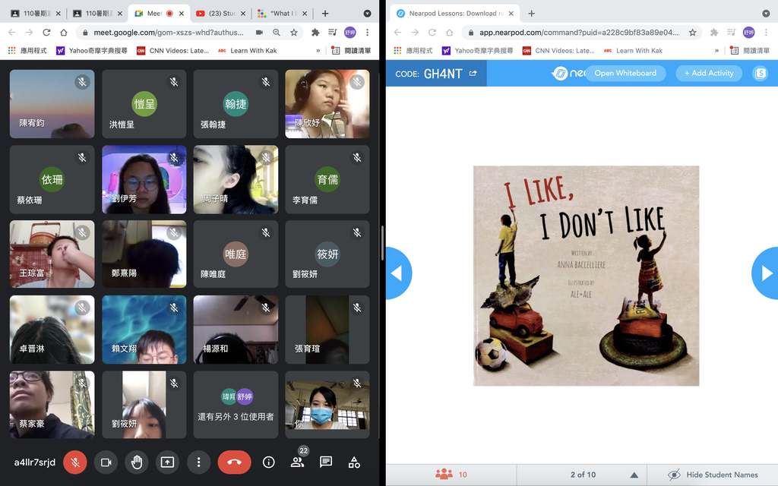Reload the Nearpod page
This screenshot has height=486, width=778.
point(432,32)
